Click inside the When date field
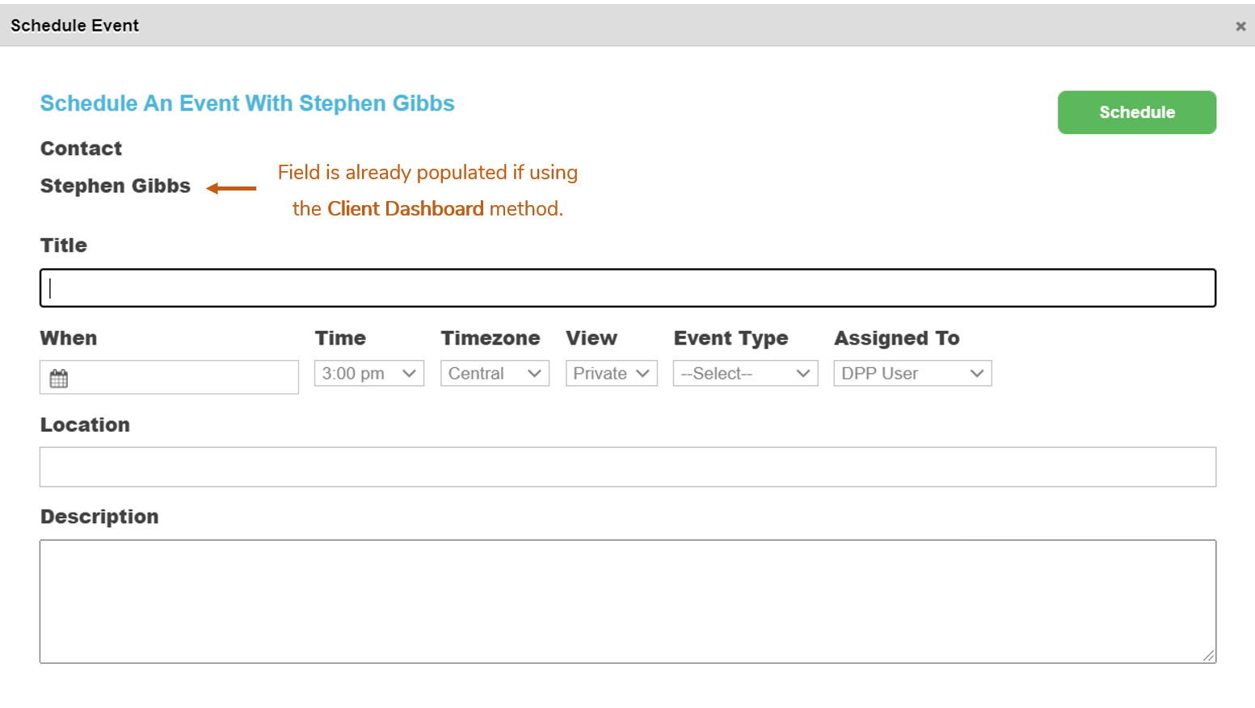 coord(169,377)
